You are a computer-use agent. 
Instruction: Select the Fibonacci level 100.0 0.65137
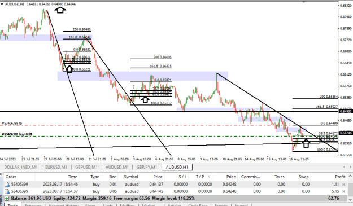click(x=161, y=103)
